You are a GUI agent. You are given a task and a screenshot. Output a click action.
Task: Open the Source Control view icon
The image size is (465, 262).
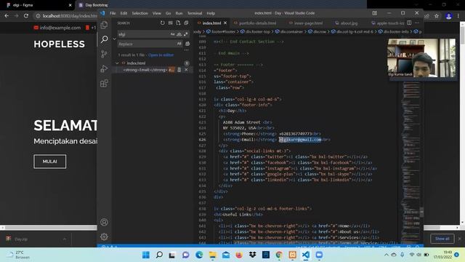(x=104, y=54)
